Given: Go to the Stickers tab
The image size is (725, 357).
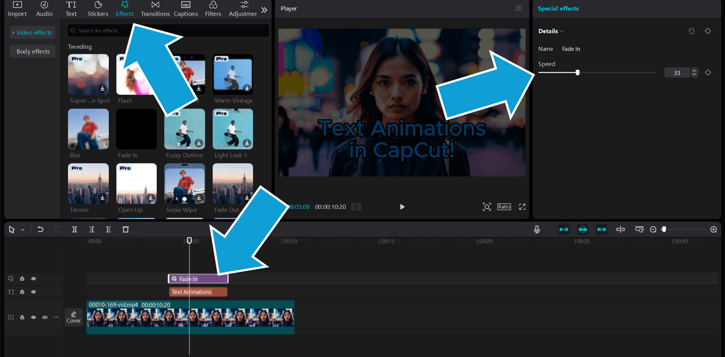Looking at the screenshot, I should tap(97, 9).
